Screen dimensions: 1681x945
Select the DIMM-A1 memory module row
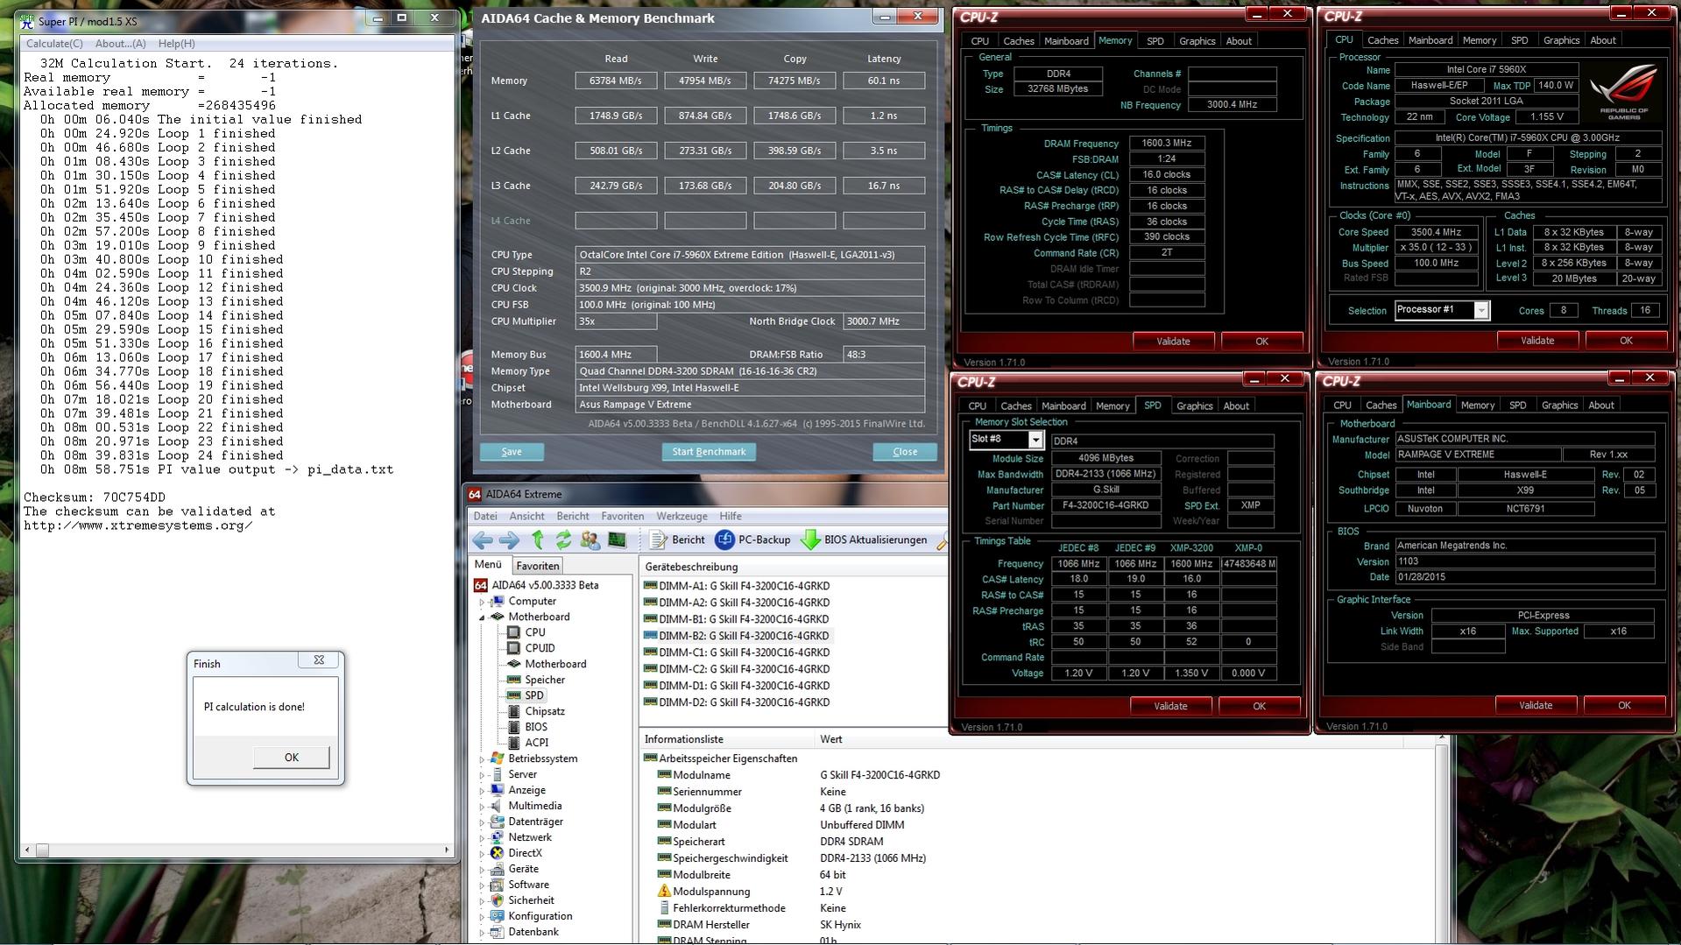point(737,586)
